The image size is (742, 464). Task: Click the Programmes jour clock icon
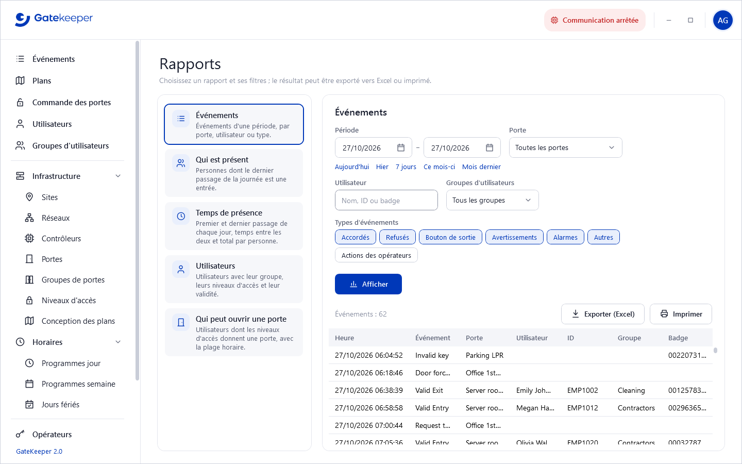click(x=29, y=363)
